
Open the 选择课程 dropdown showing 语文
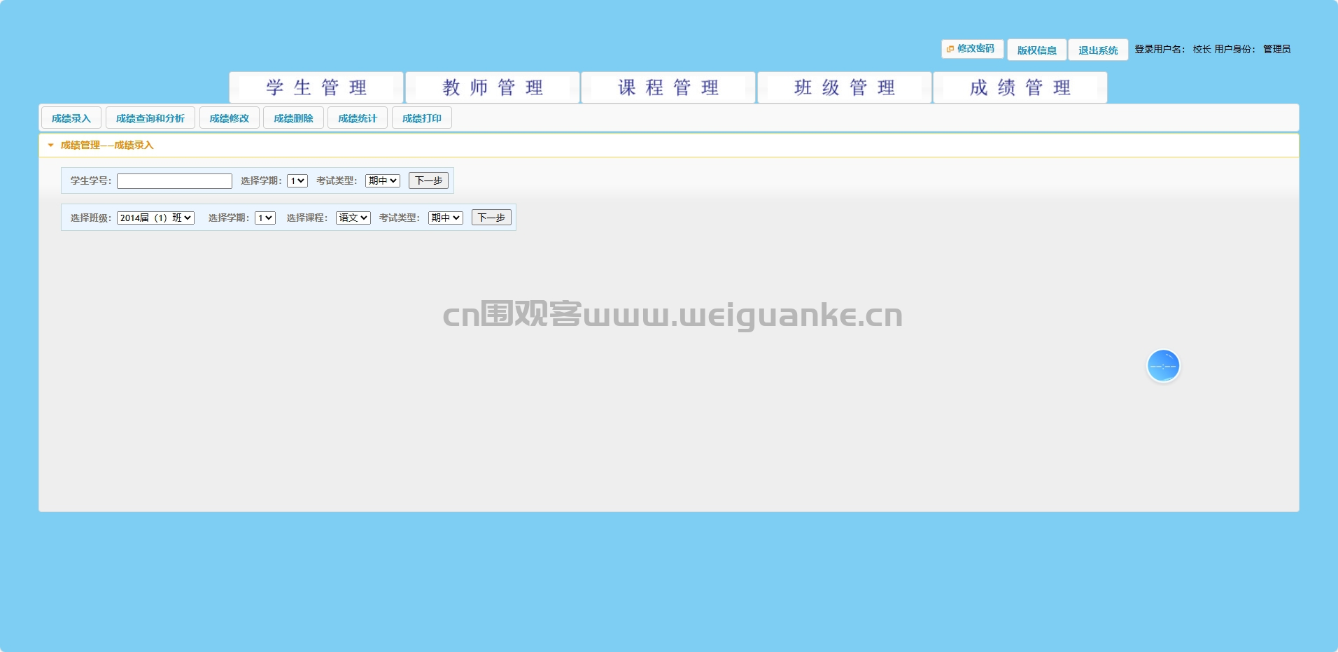click(353, 218)
